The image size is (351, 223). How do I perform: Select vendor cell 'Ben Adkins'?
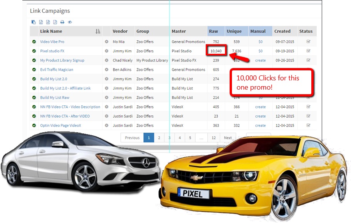[x=122, y=70]
